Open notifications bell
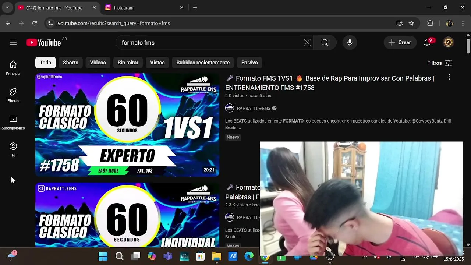Screen dimensions: 471x265 tap(427, 43)
